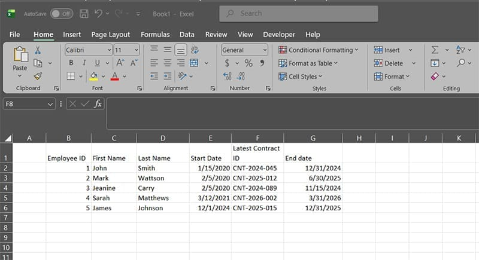Click the Percent Style icon
The image size is (479, 260).
(248, 63)
